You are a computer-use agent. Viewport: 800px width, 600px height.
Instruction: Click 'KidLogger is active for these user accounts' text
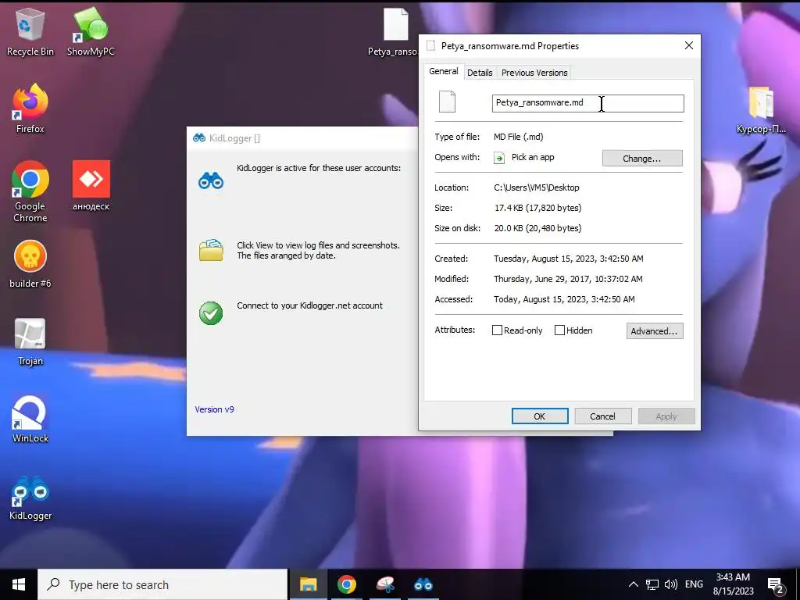(319, 168)
